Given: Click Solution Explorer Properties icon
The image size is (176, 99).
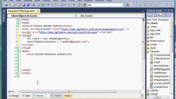Looking at the screenshot, I should [x=149, y=15].
